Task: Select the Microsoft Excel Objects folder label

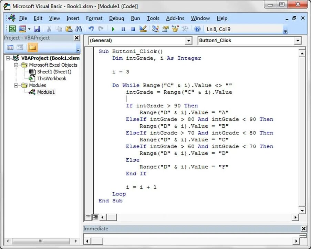Action: pos(53,65)
